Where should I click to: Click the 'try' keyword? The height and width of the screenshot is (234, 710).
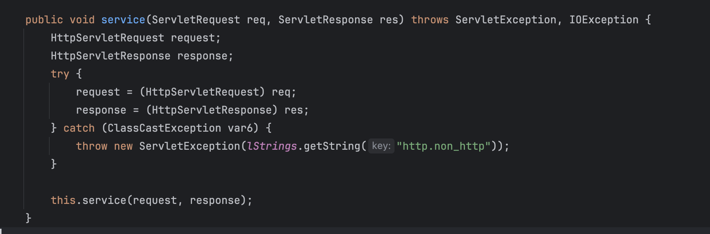tap(60, 74)
